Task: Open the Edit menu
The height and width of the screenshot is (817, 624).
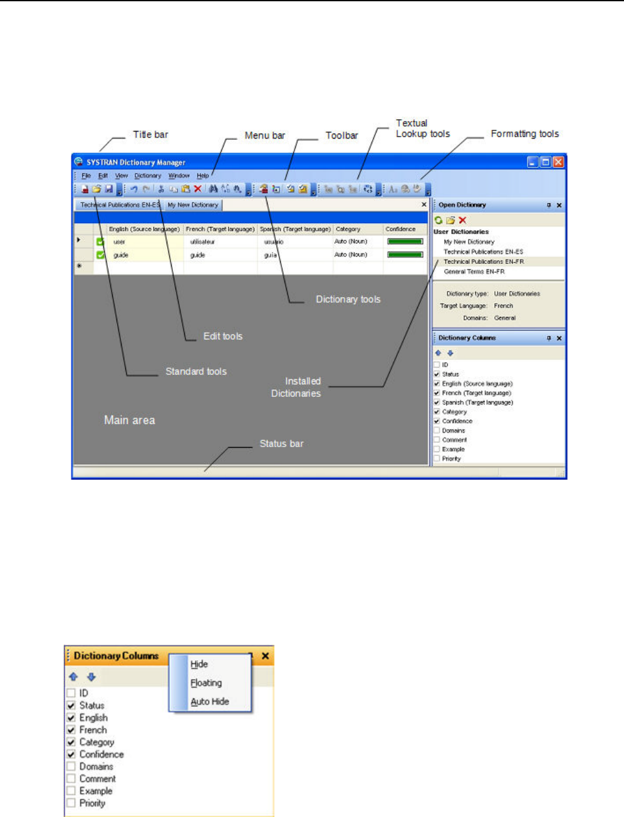Action: [103, 176]
